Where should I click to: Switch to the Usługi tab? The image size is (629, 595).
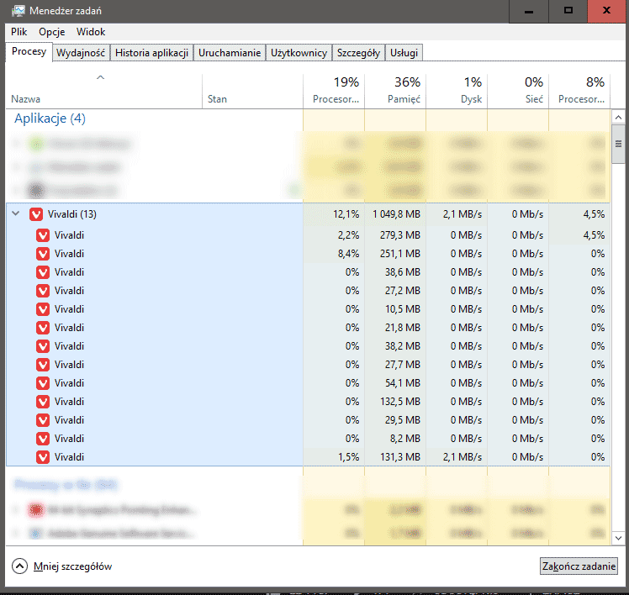coord(404,53)
